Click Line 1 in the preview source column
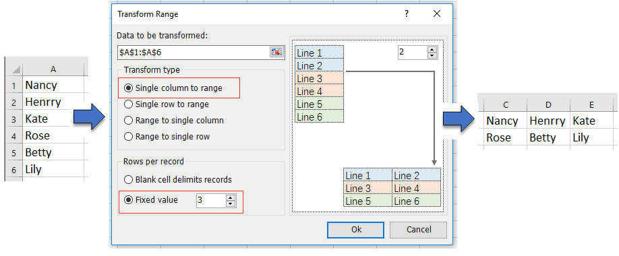 click(x=320, y=53)
